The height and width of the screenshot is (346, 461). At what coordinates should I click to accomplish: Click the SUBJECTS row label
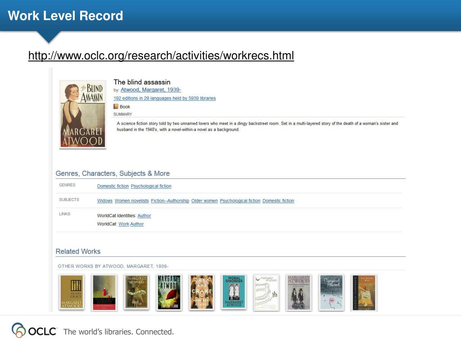tap(69, 200)
